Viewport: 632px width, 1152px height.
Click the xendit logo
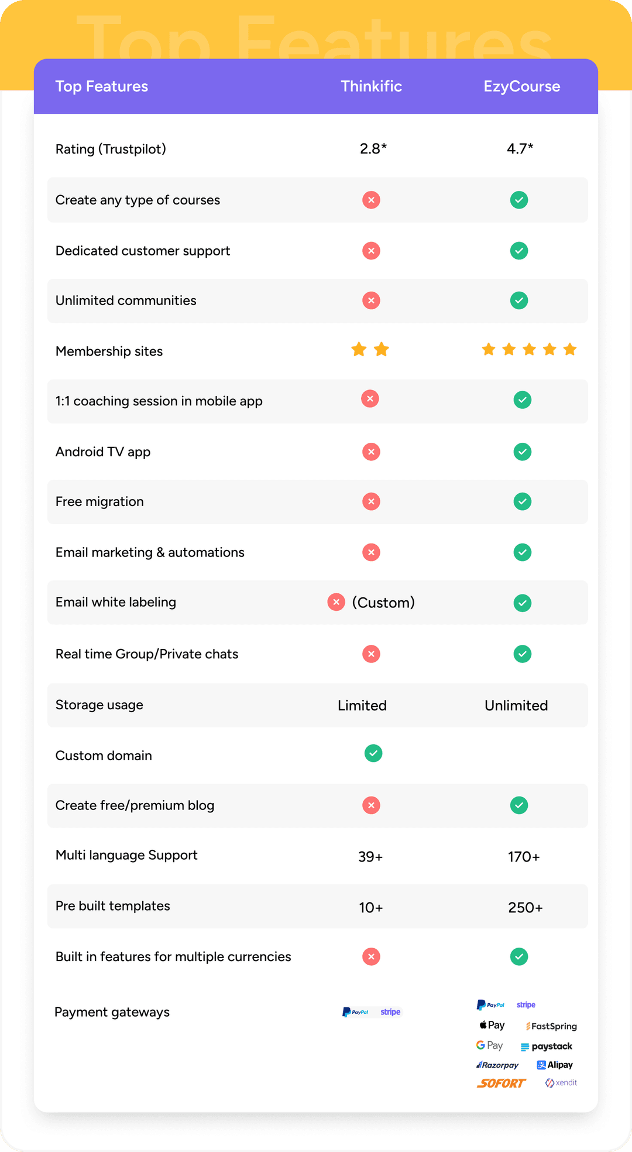pos(561,1083)
